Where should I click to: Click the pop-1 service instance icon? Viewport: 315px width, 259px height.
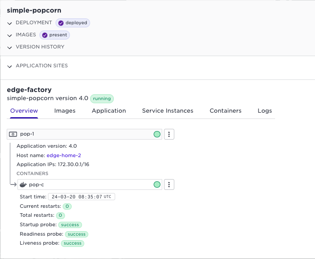(13, 134)
